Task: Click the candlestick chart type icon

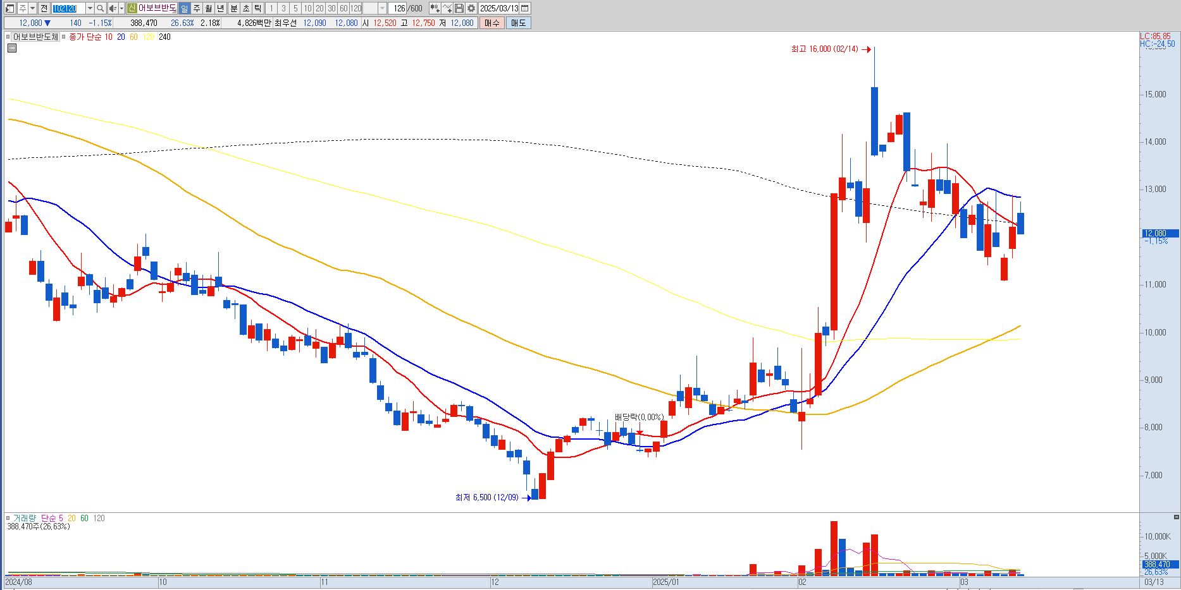Action: point(435,8)
